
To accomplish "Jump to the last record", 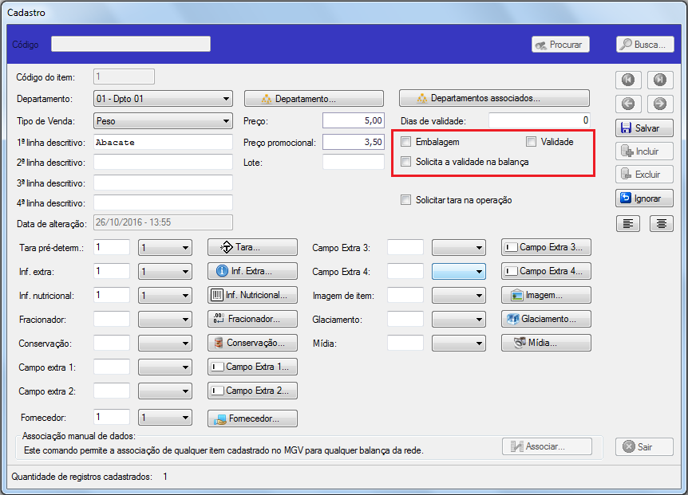I will tap(658, 79).
